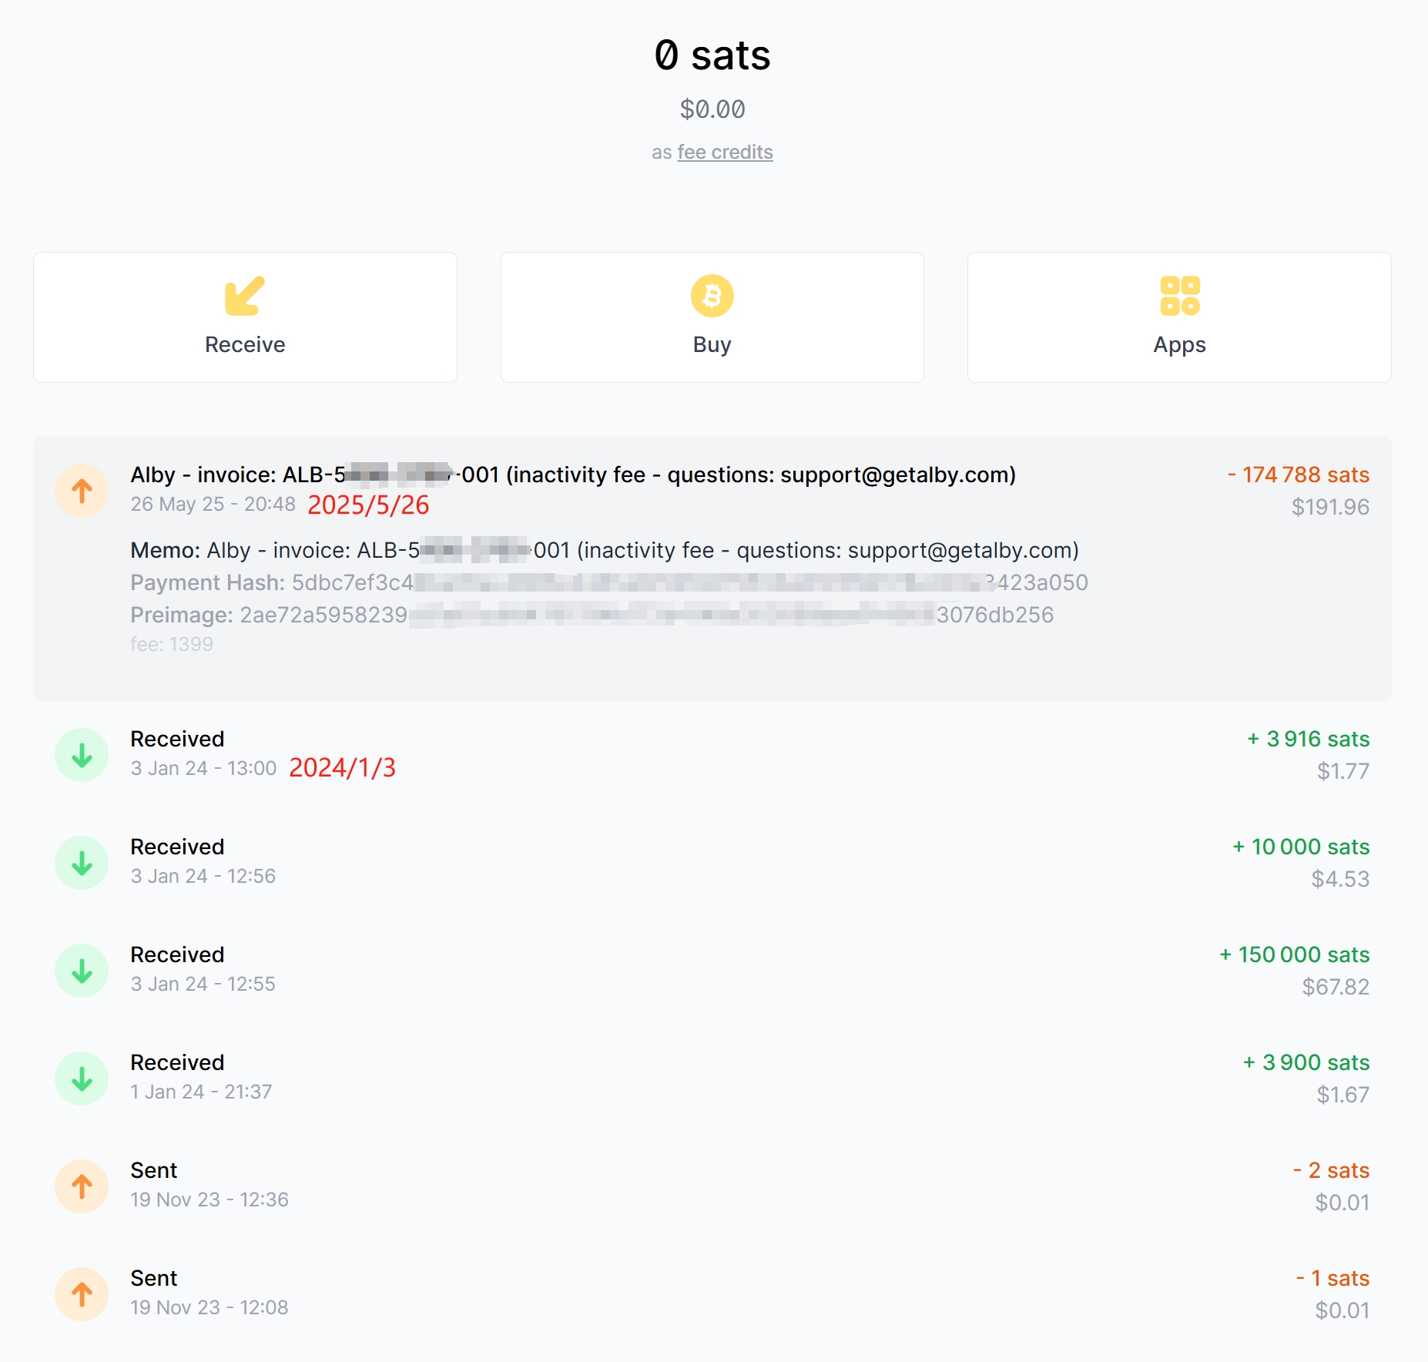This screenshot has width=1428, height=1362.
Task: Expand the Sent 19 Nov 23 12:36 transaction
Action: (x=154, y=1171)
